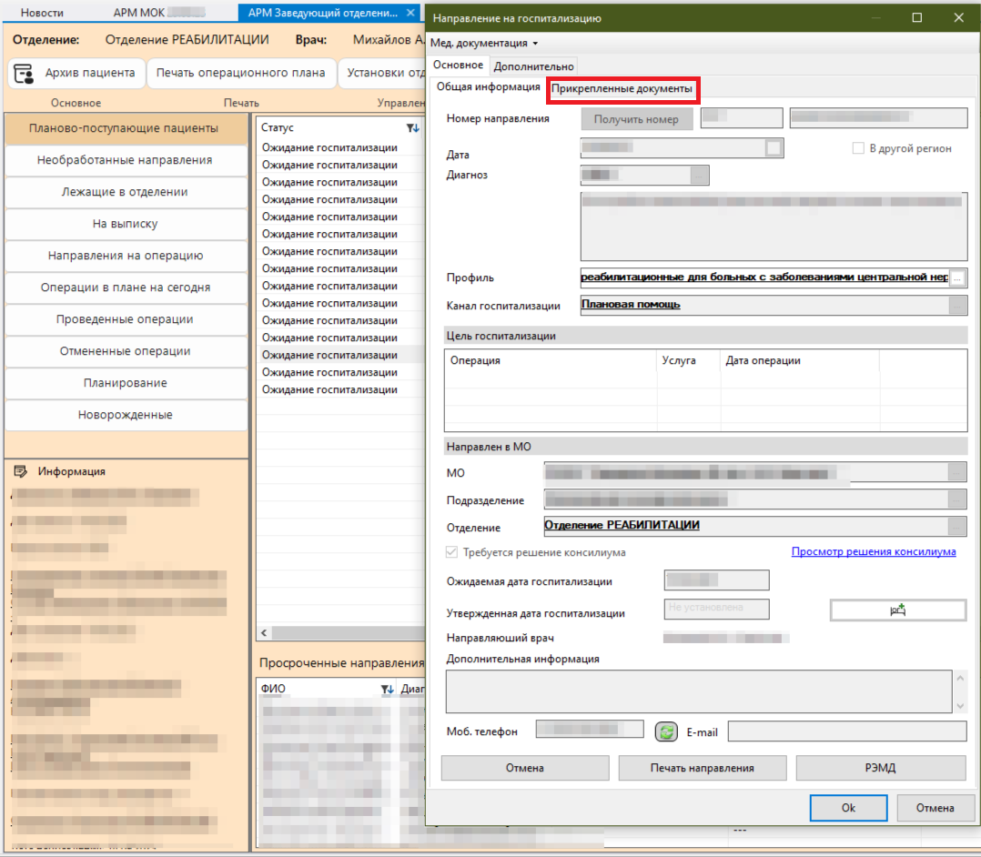981x857 pixels.
Task: Switch to the Новости tab
Action: (42, 13)
